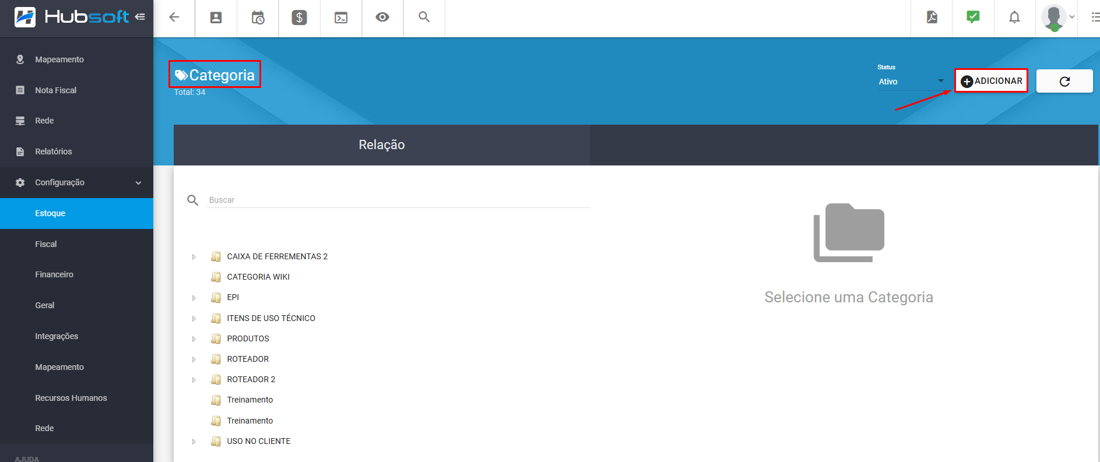Click the ADICIONAR button
This screenshot has height=462, width=1100.
tap(991, 81)
